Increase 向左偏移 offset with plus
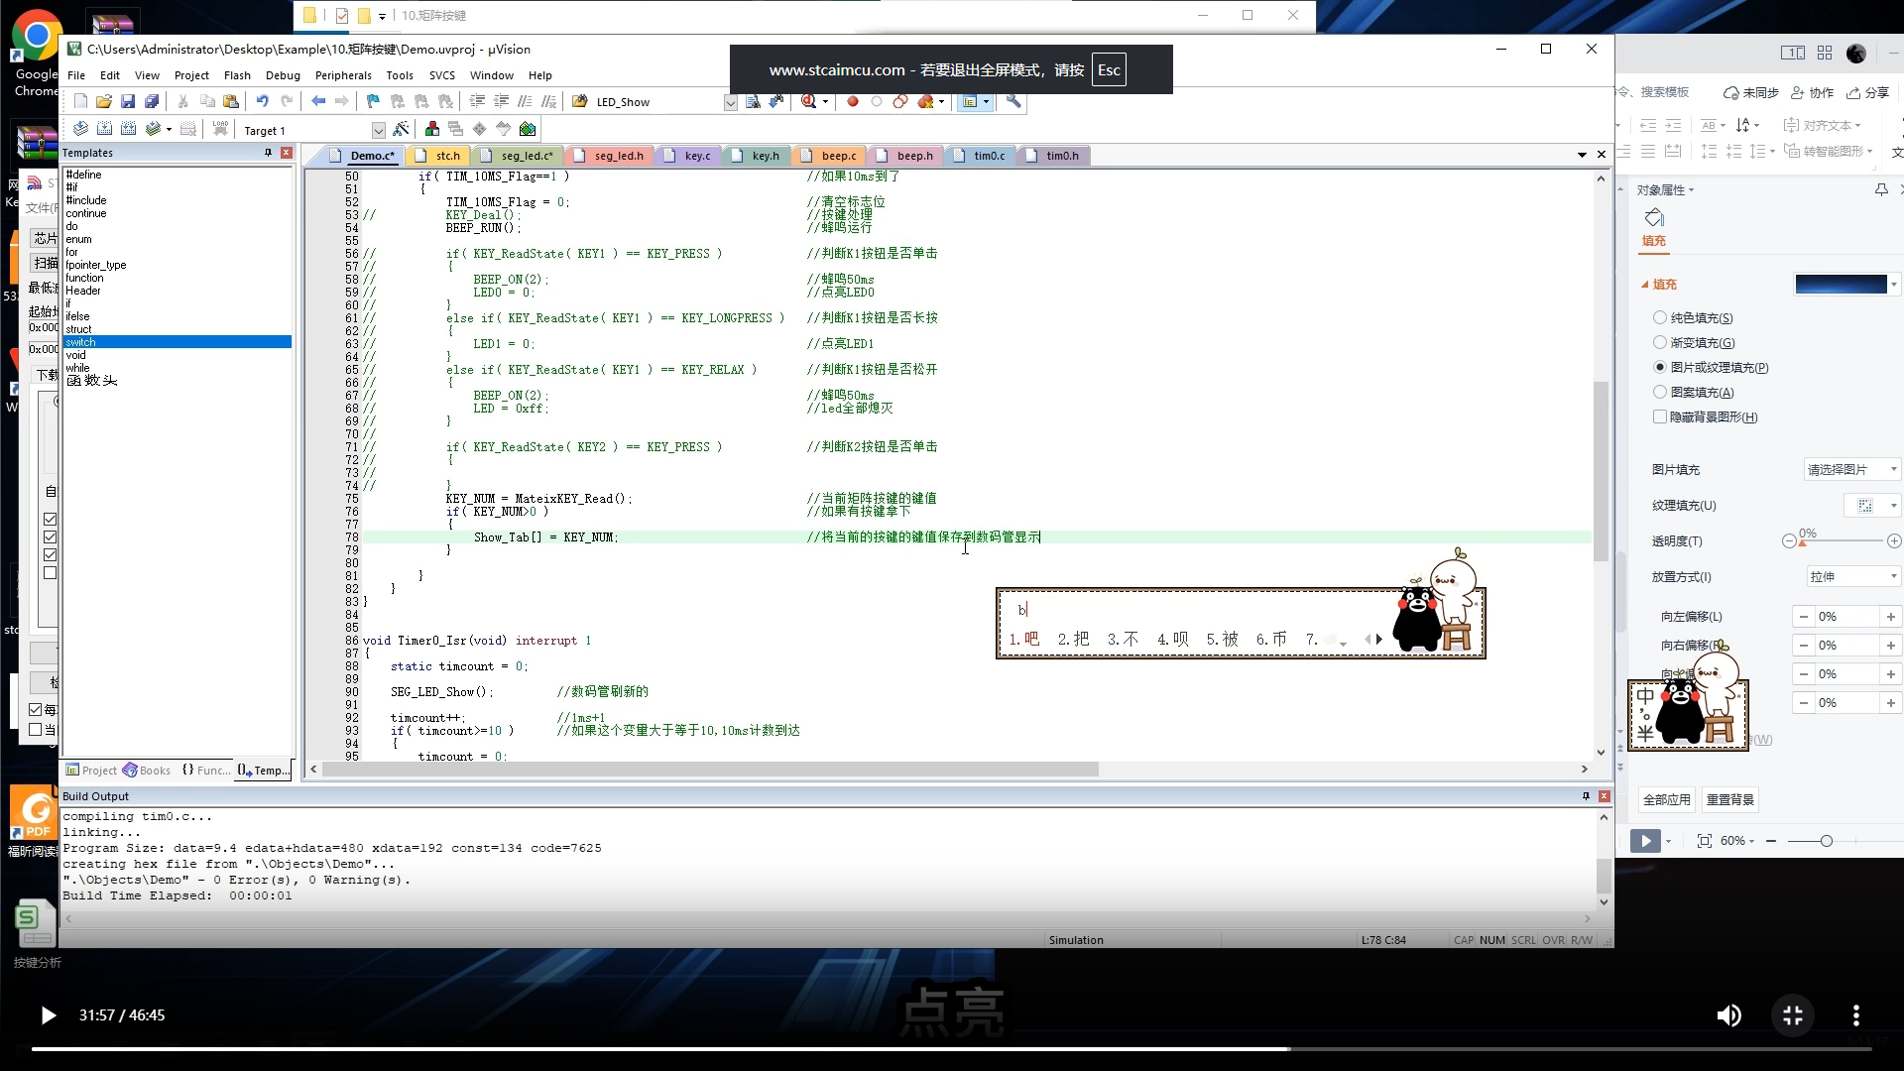 coord(1891,617)
